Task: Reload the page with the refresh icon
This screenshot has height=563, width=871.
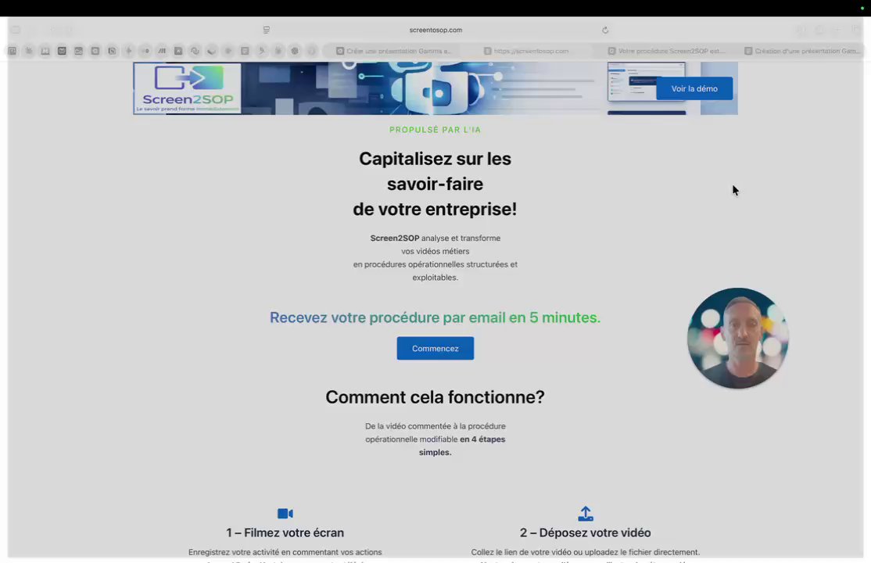Action: coord(605,30)
